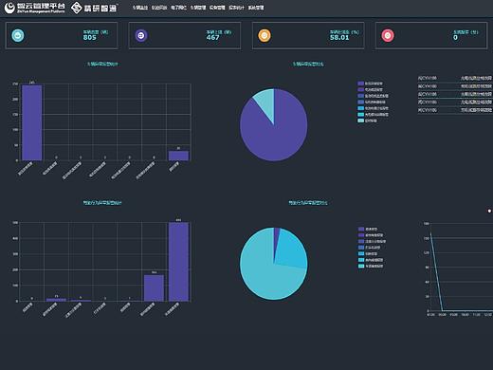
Task: Select the fourth row in the vehicle alarm list
Action: pos(455,102)
